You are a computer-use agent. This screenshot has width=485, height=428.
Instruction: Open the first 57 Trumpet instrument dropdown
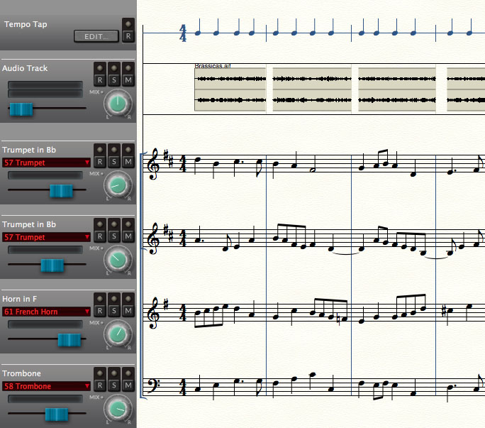[x=46, y=163]
